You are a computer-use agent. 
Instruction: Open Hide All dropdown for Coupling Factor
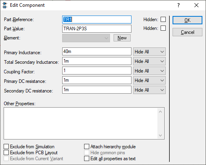click(149, 71)
